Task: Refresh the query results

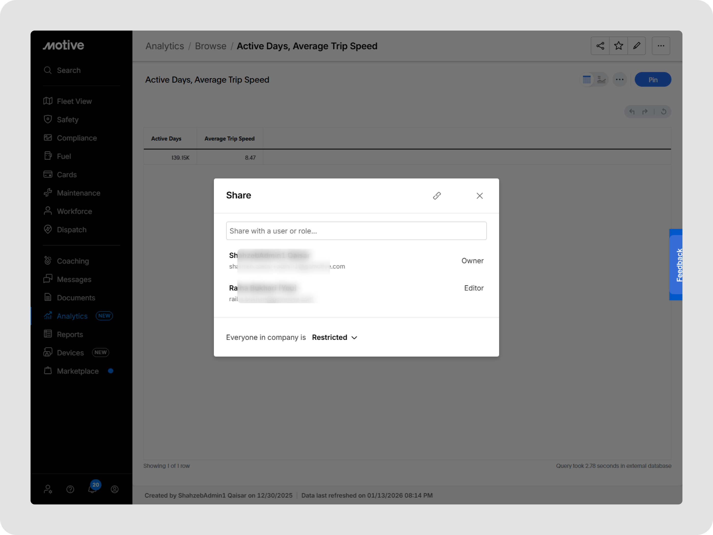Action: (x=664, y=111)
